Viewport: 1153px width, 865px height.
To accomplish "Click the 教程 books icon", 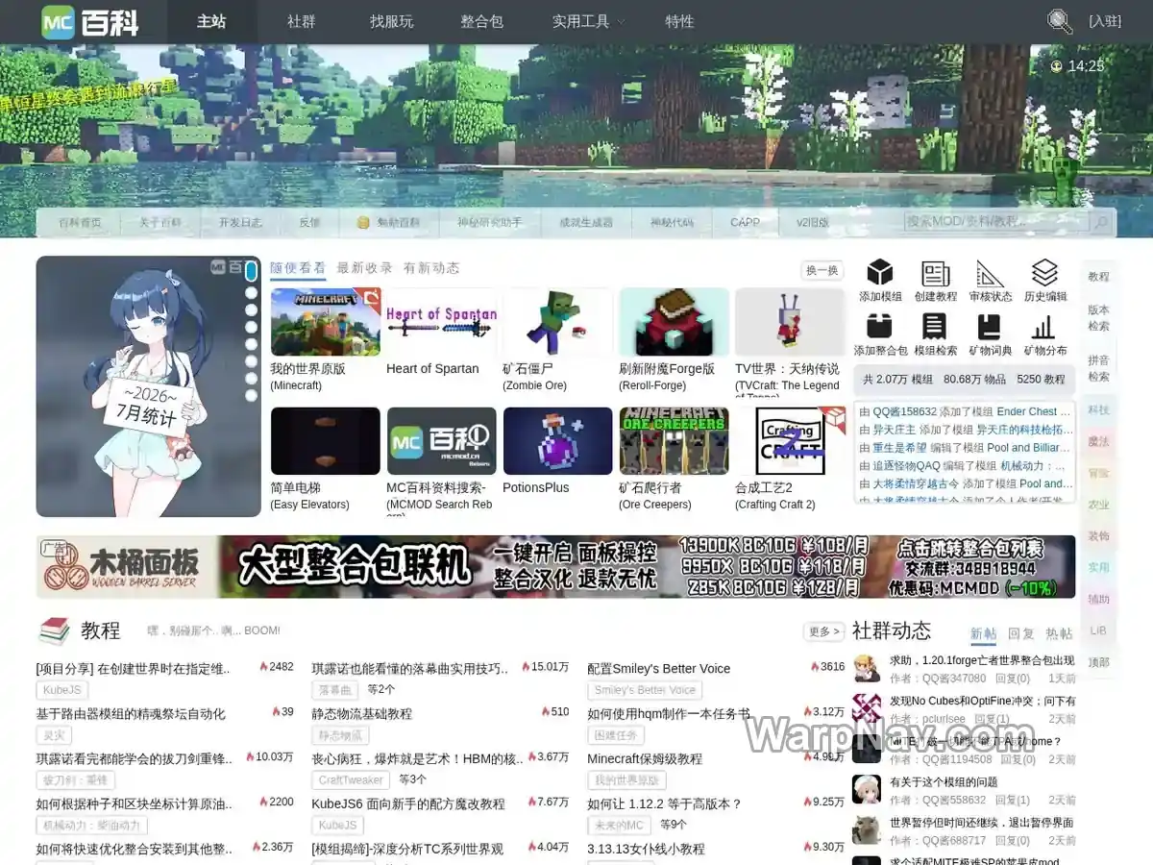I will [54, 630].
